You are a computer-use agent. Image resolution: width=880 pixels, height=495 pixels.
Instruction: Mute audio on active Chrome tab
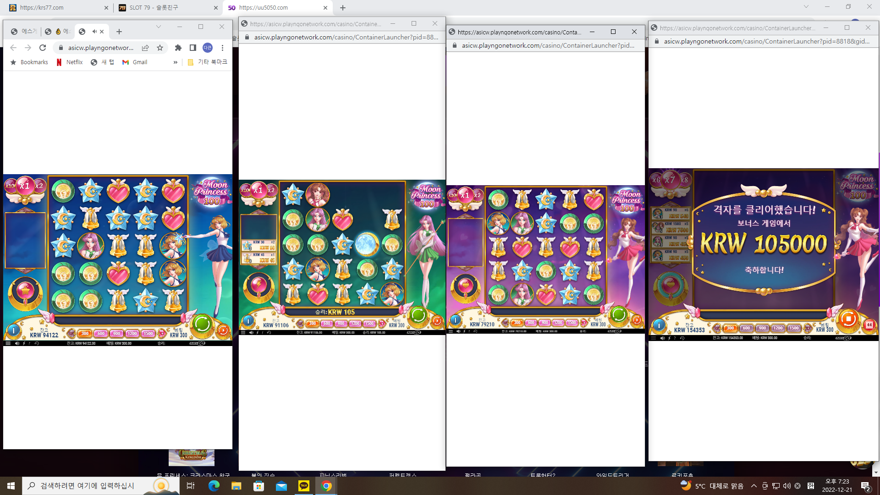[x=94, y=32]
